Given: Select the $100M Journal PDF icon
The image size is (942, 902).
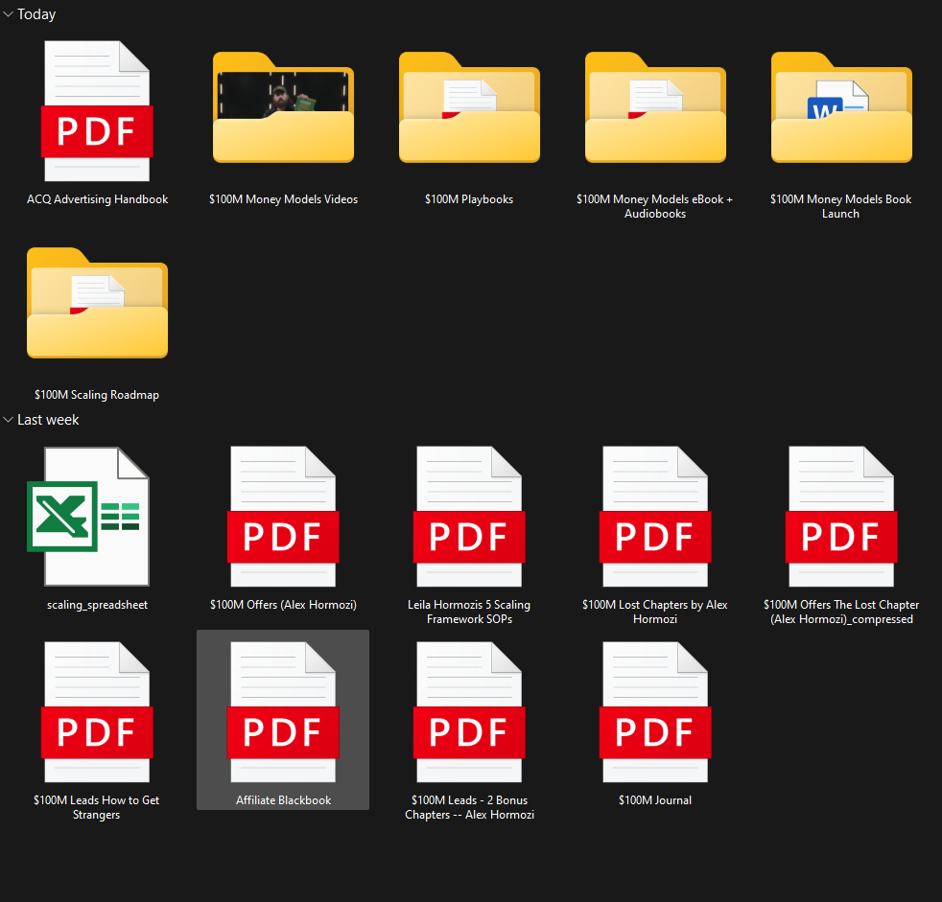Looking at the screenshot, I should pyautogui.click(x=655, y=712).
